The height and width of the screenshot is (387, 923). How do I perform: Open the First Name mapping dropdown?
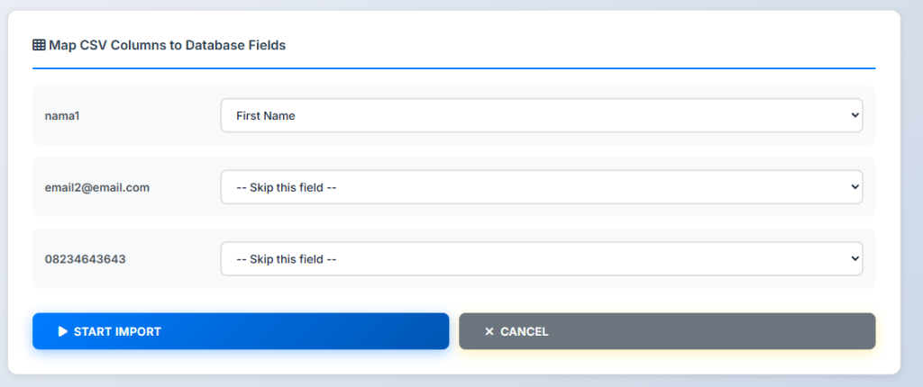[x=541, y=115]
